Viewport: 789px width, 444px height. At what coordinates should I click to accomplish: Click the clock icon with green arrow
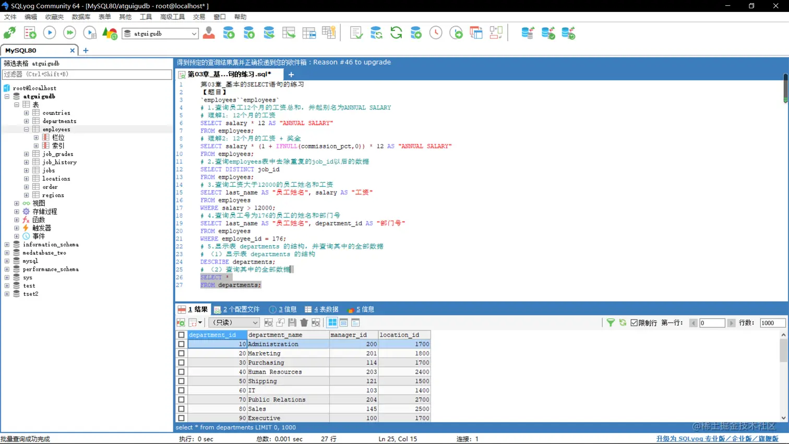coord(456,33)
